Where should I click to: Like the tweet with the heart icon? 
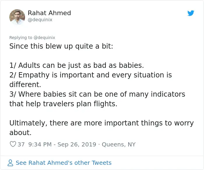point(13,144)
